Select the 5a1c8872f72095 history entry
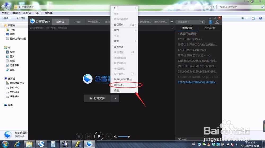The height and width of the screenshot is (148, 265). [x=197, y=61]
